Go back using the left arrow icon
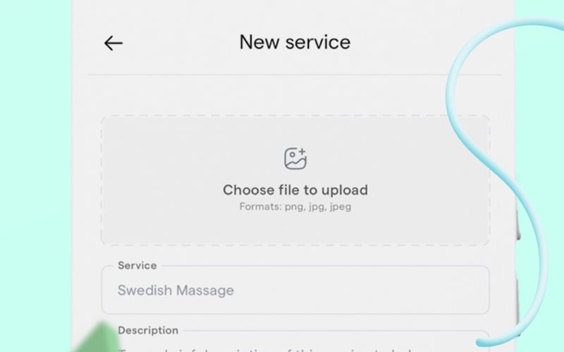 [114, 43]
